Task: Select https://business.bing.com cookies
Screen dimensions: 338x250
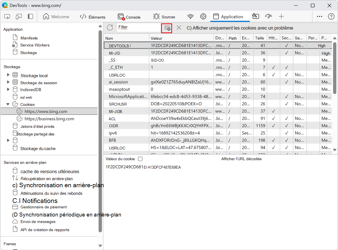Action: pos(49,119)
